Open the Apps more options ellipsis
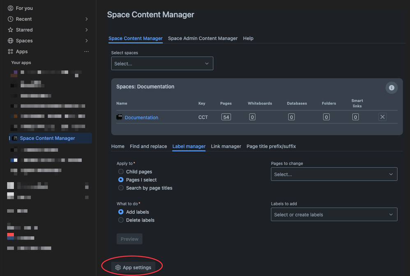410x276 pixels. pyautogui.click(x=86, y=52)
